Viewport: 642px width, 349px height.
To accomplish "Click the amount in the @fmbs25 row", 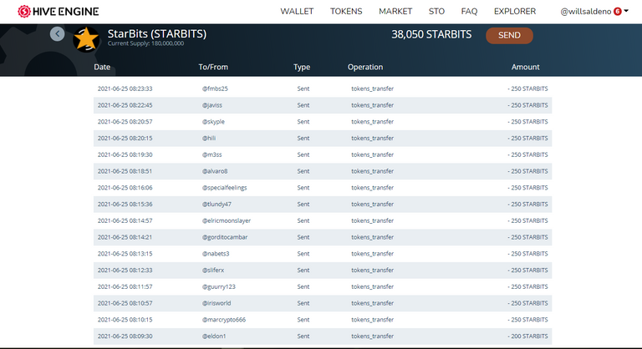I will tap(527, 89).
